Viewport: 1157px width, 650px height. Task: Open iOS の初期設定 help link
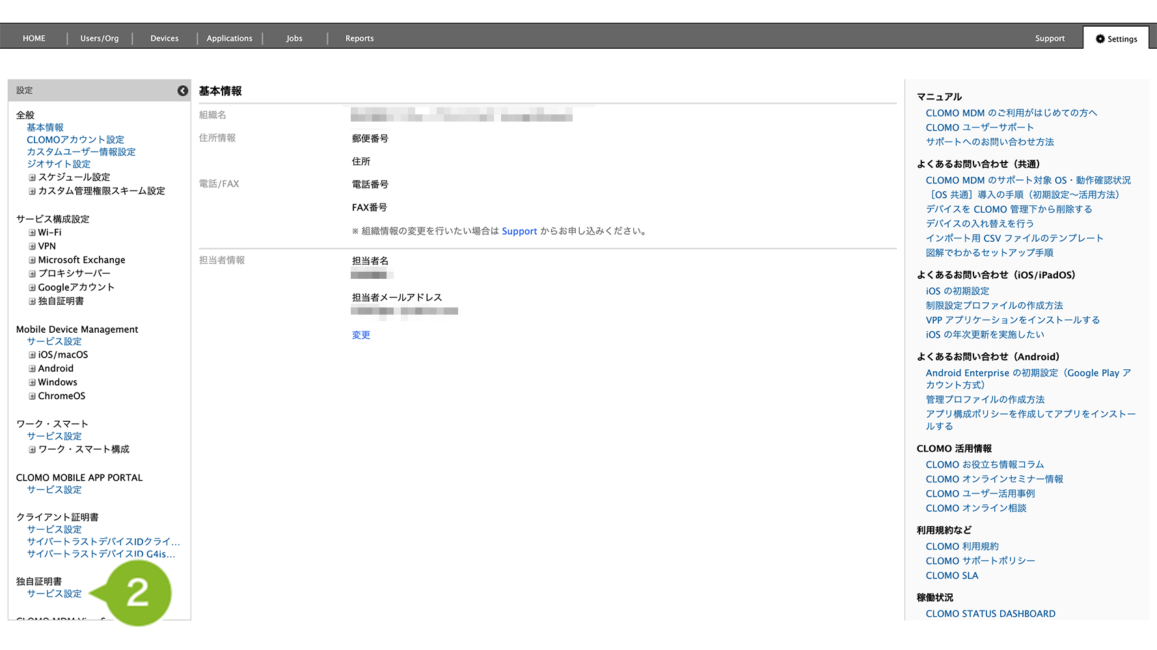pyautogui.click(x=957, y=291)
